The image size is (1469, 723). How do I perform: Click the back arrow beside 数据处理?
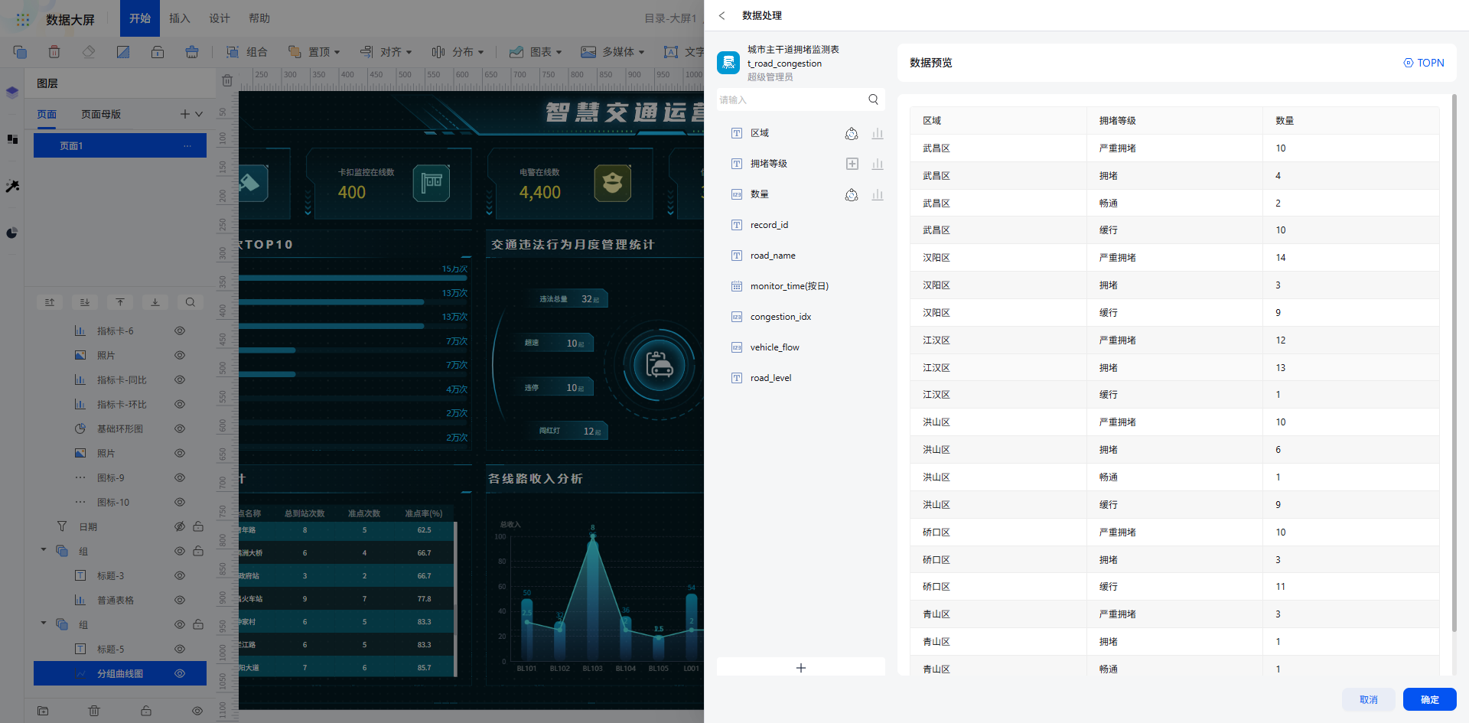(x=721, y=15)
